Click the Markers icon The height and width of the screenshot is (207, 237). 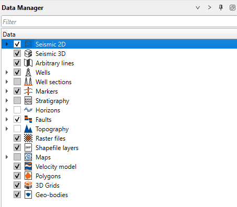point(28,91)
